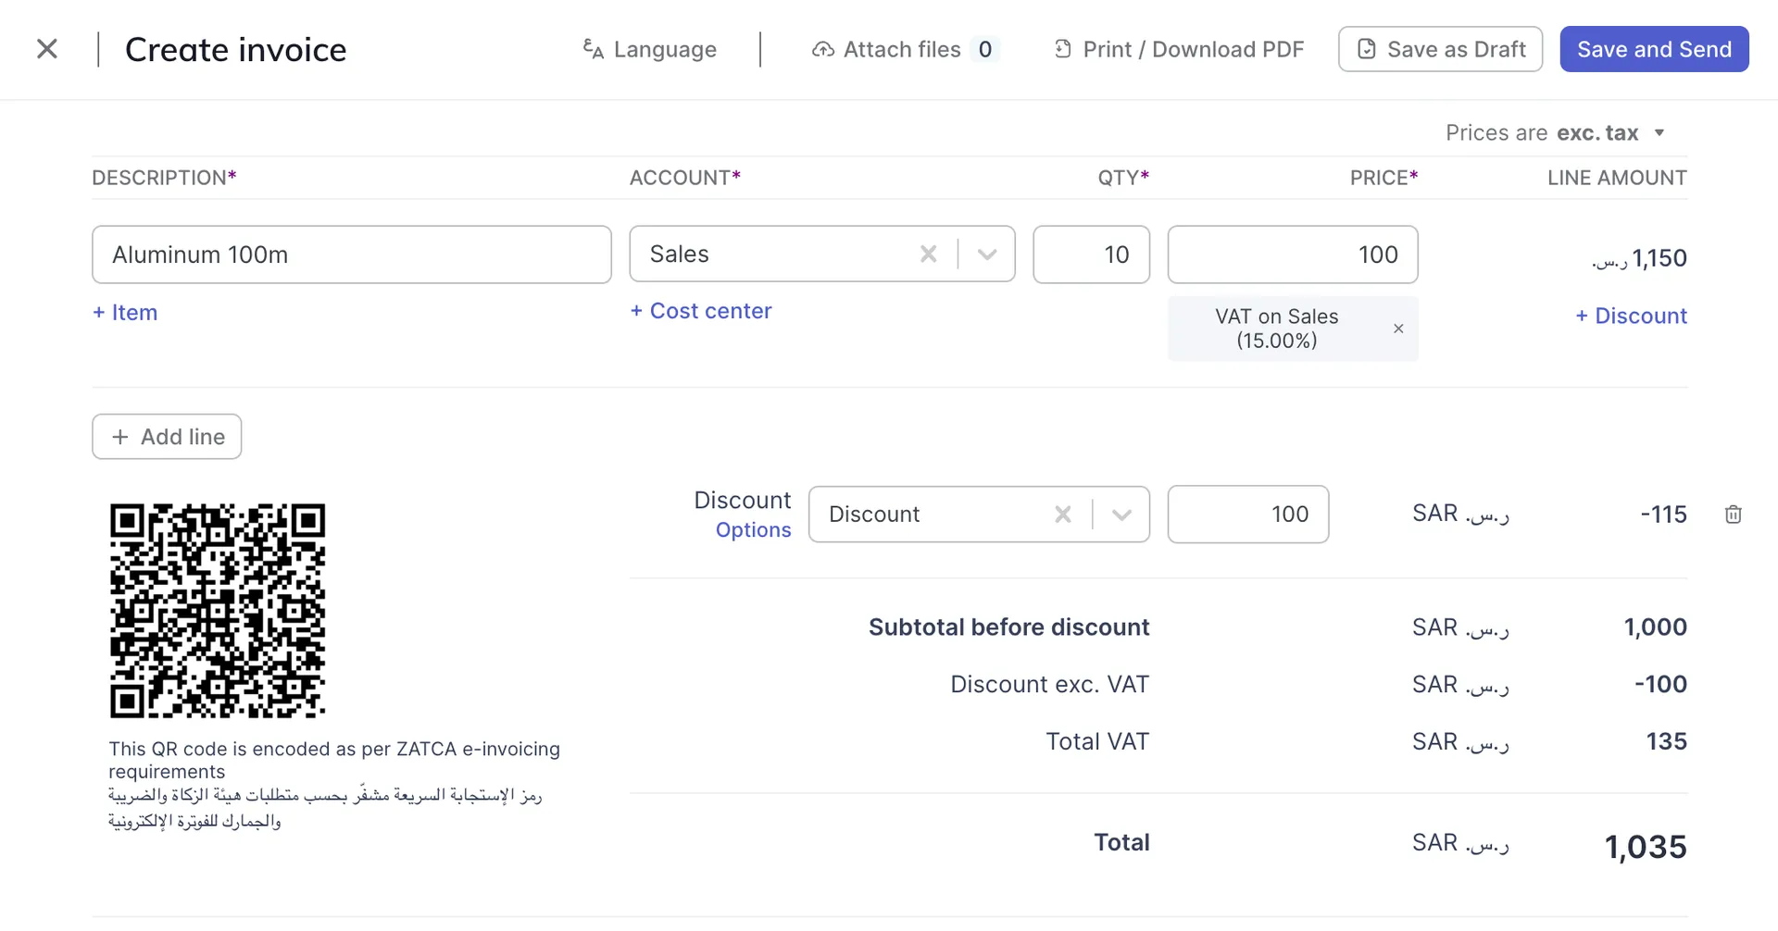Apply a line discount via + Discount
The image size is (1778, 931).
pos(1631,316)
